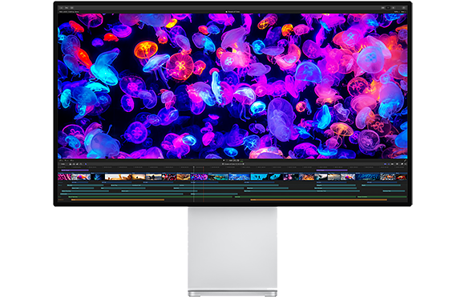Click the connect clip edit icon
Image resolution: width=465 pixels, height=297 pixels.
tap(71, 164)
